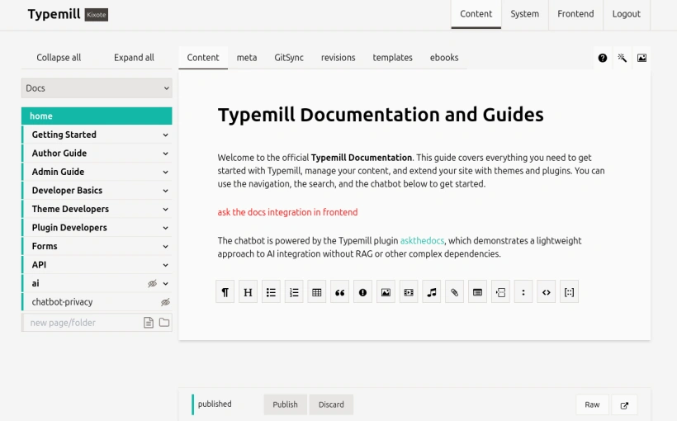The image size is (677, 421).
Task: Add an audio block with music note
Action: click(431, 292)
